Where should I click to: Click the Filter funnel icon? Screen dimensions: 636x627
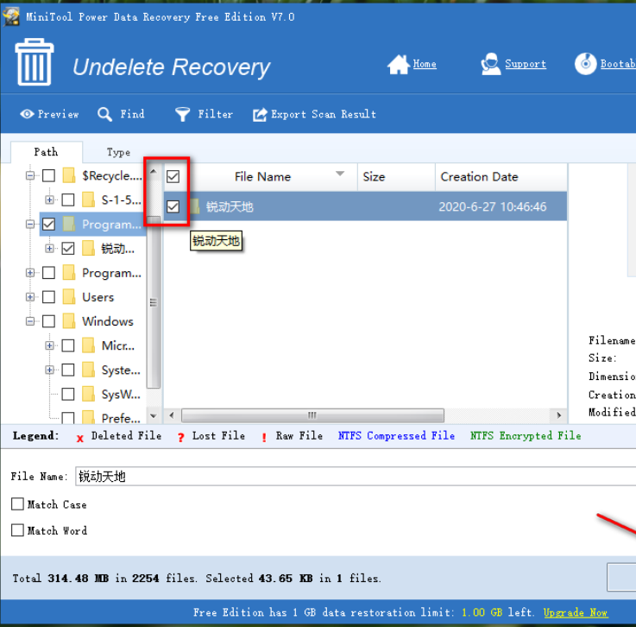pyautogui.click(x=182, y=115)
